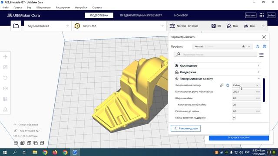278x156 pixels.
Task: Revert adhesion type setting arrow
Action: tap(228, 85)
